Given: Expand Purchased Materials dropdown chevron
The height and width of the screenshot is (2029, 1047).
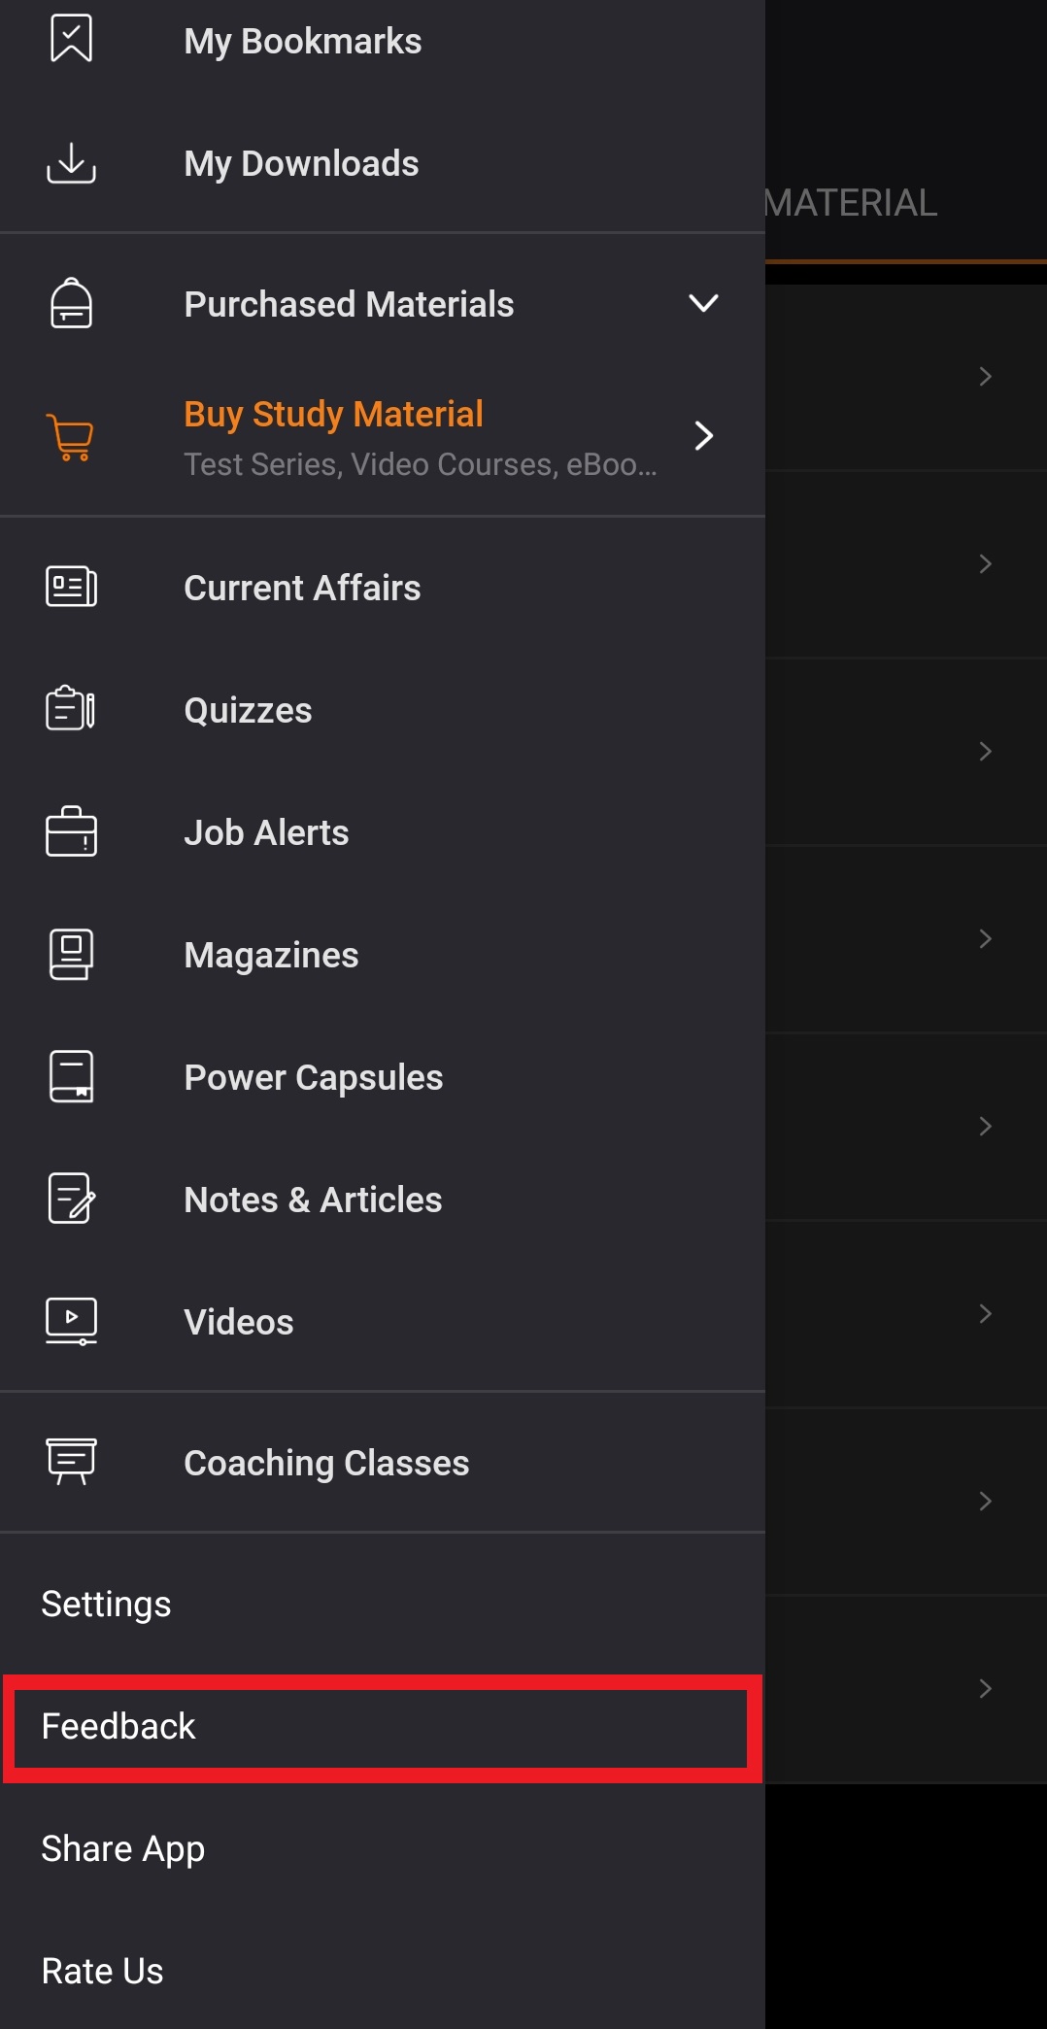Looking at the screenshot, I should 703,303.
